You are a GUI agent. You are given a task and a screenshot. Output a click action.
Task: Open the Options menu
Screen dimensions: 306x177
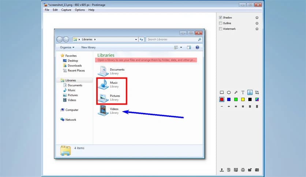[x=80, y=10]
